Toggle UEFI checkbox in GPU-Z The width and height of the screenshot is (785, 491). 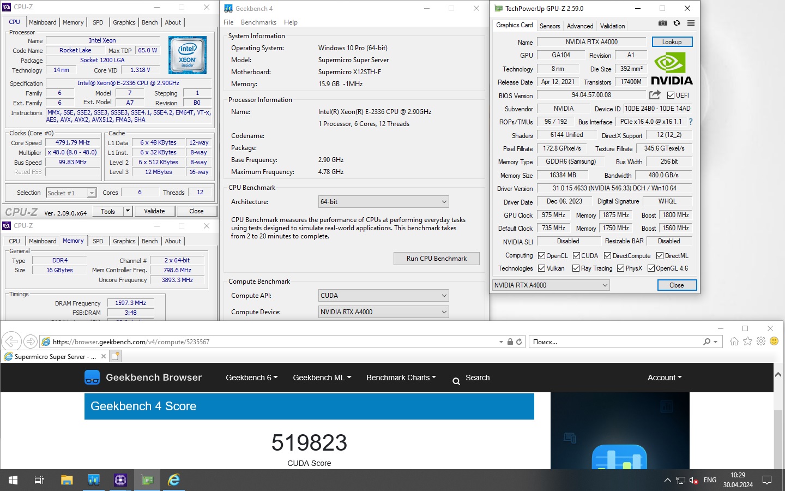point(671,95)
